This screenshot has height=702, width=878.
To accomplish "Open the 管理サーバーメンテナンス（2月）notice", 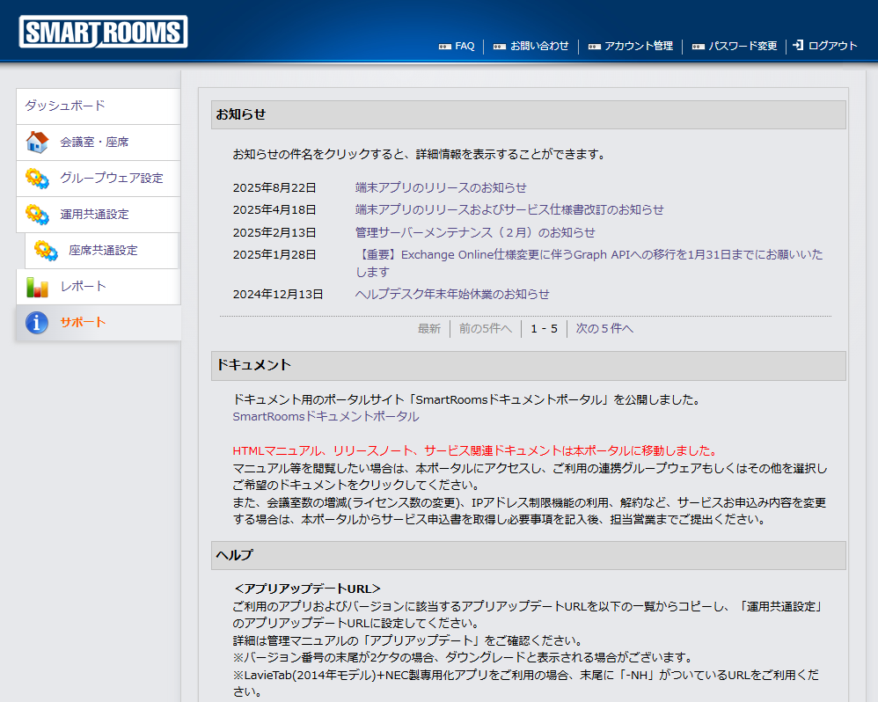I will [x=475, y=232].
